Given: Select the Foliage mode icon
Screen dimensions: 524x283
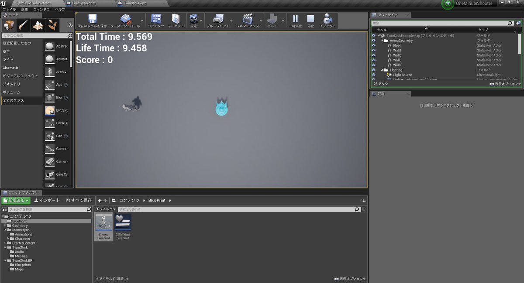Looking at the screenshot, I should (52, 25).
